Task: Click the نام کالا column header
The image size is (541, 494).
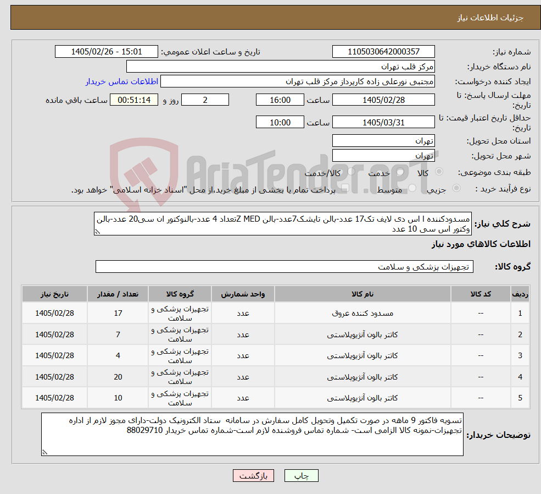Action: (362, 294)
